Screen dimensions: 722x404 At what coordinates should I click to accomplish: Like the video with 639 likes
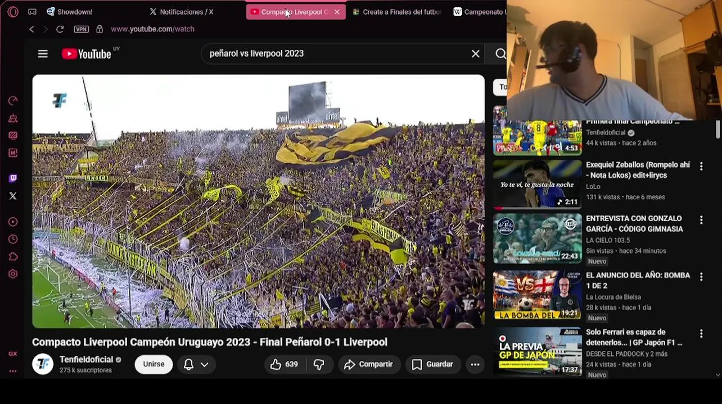pyautogui.click(x=284, y=364)
